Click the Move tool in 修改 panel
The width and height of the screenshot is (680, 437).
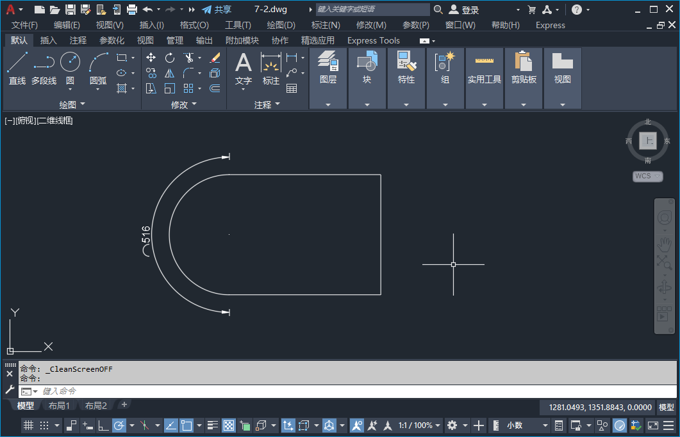click(x=151, y=58)
